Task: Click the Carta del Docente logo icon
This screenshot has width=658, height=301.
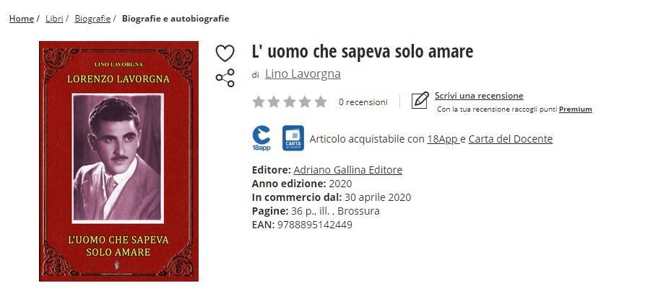Action: [x=293, y=138]
